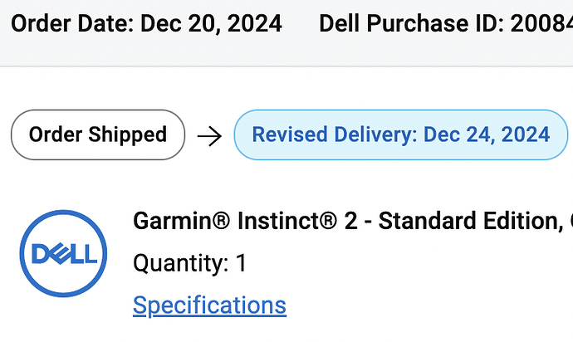Screen dimensions: 573x342
Task: Click the Dell Purchase ID label
Action: pyautogui.click(x=411, y=24)
